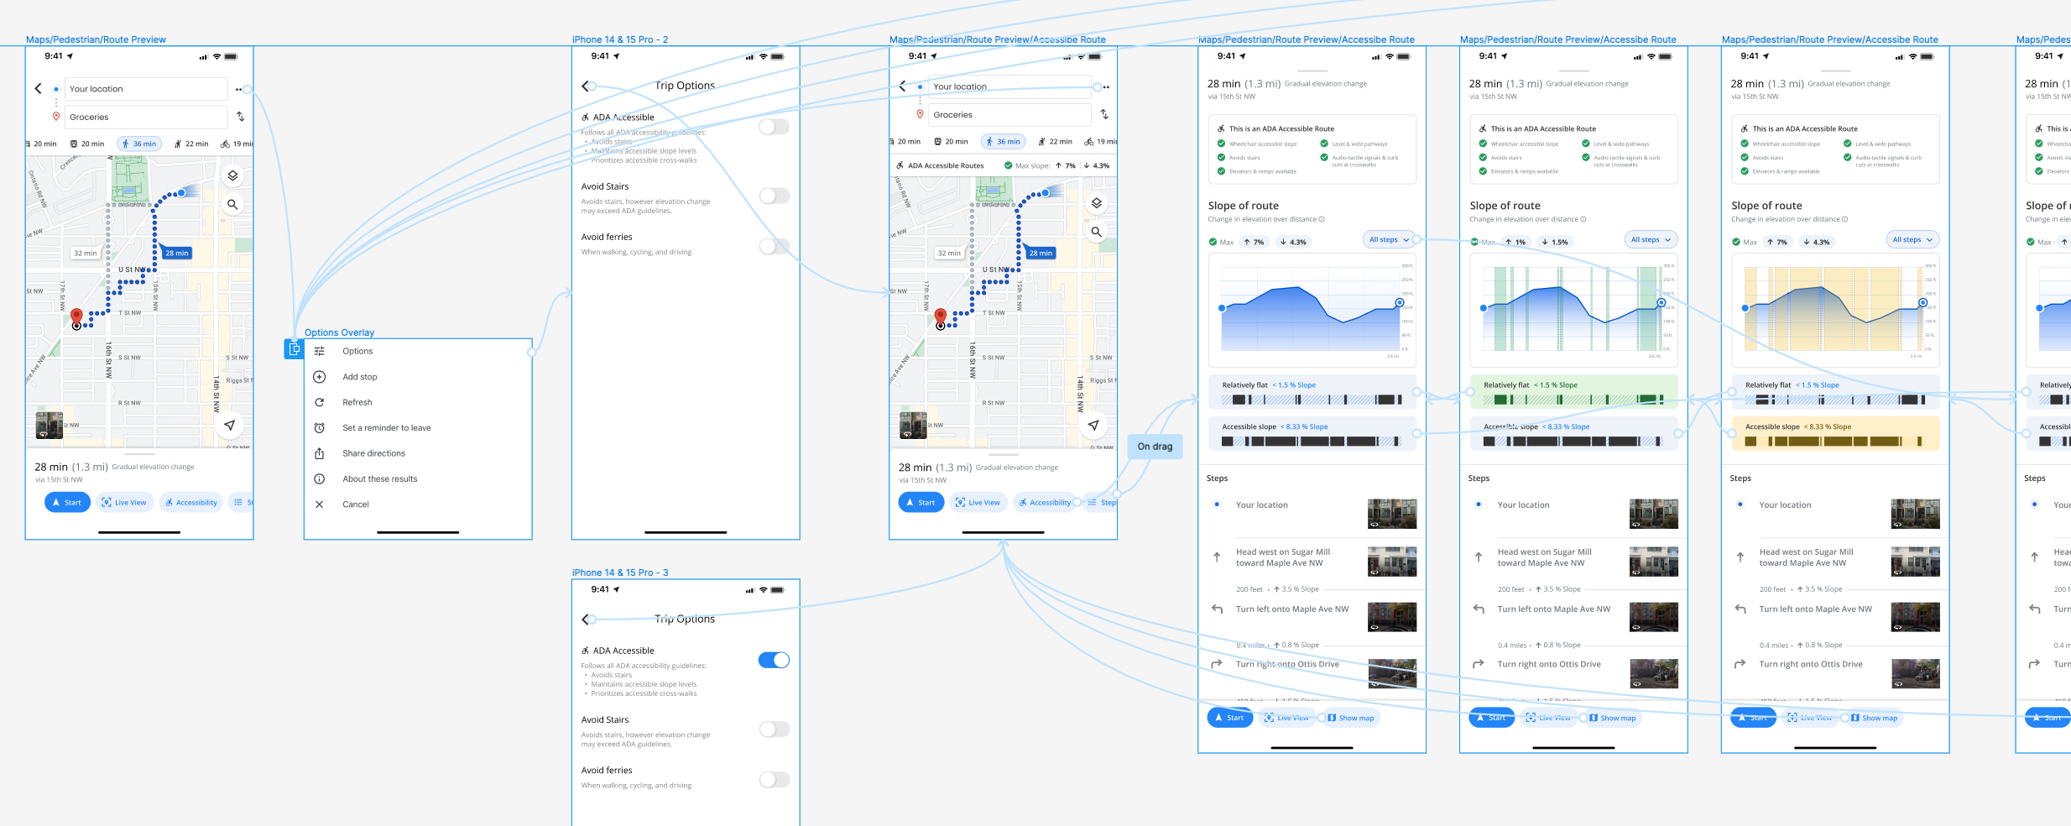
Task: Click map layers icon in leftmost Route Preview frame
Action: (x=232, y=175)
